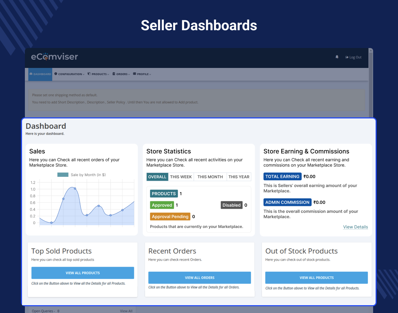Open the View Details earnings link
The image size is (398, 313).
tap(355, 227)
